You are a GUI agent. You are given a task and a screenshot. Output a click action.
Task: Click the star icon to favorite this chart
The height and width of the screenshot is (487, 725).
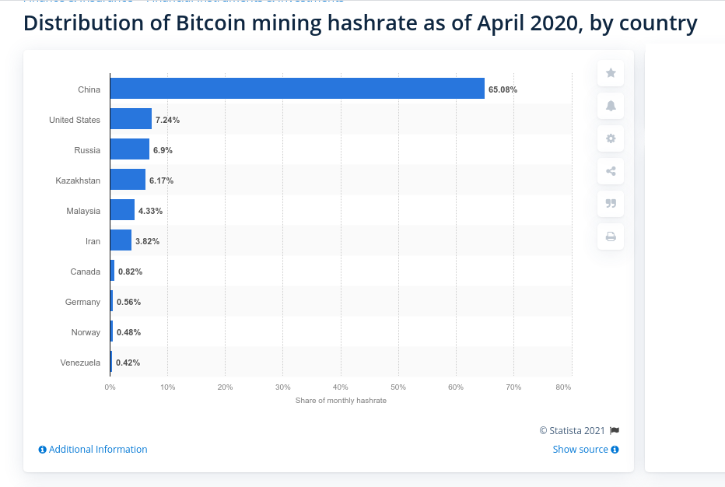610,73
